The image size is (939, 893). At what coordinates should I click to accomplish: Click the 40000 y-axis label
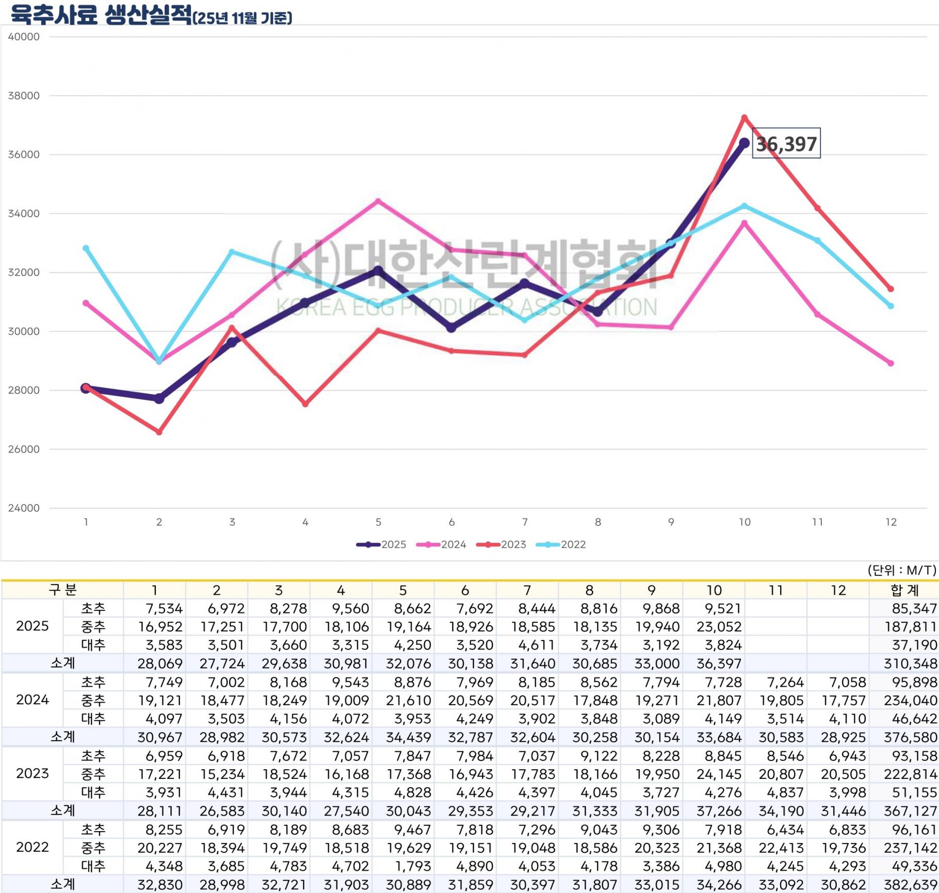click(24, 37)
